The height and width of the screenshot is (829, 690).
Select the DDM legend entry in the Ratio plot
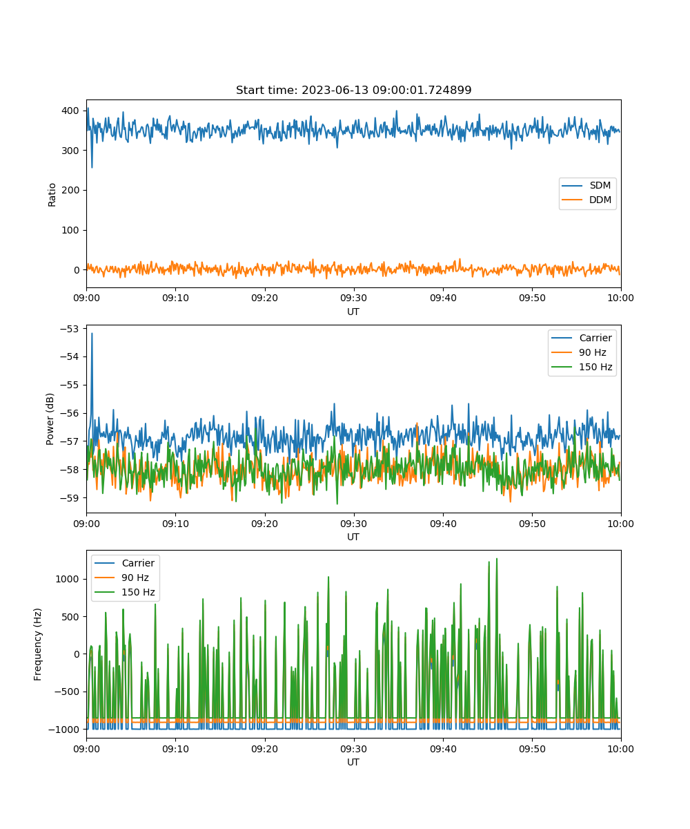(x=587, y=200)
